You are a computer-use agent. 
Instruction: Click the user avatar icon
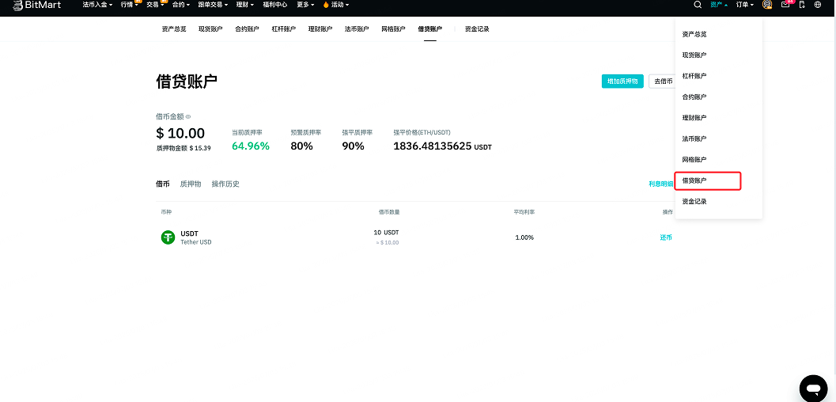click(x=767, y=5)
